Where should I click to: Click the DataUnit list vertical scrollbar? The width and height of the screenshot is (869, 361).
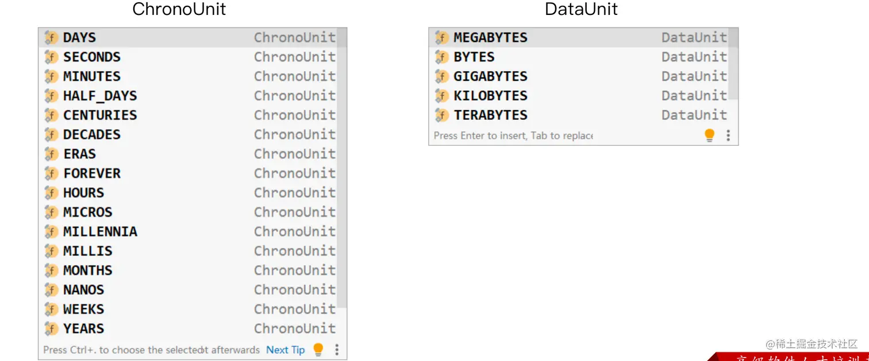733,76
